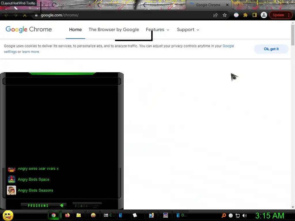Click the Google Chrome logo
This screenshot has height=221, width=295.
click(29, 29)
